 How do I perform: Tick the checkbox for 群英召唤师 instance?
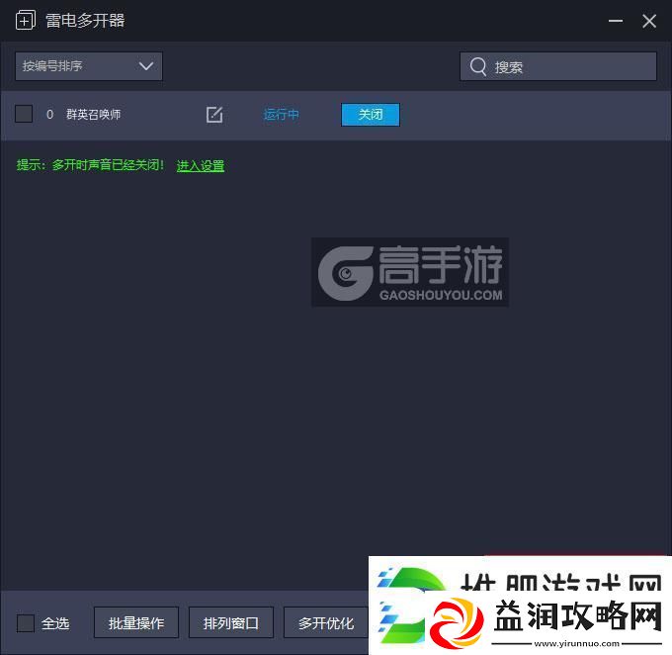click(x=24, y=114)
